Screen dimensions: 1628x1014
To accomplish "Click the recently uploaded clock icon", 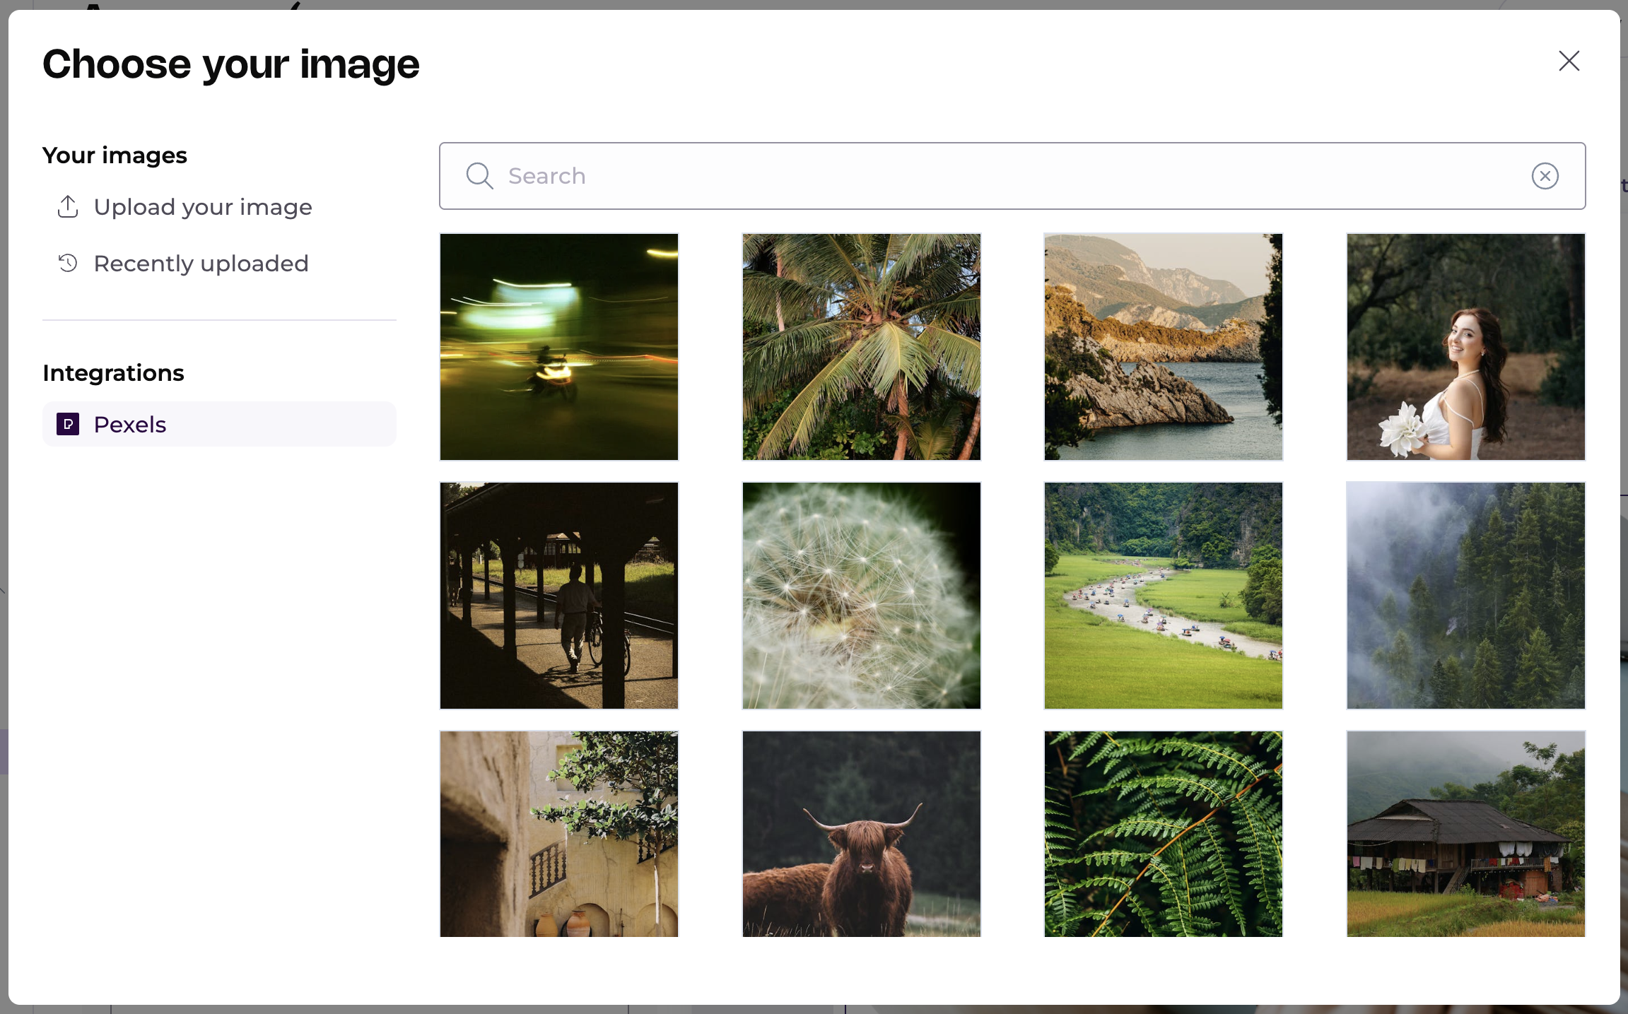I will (68, 264).
